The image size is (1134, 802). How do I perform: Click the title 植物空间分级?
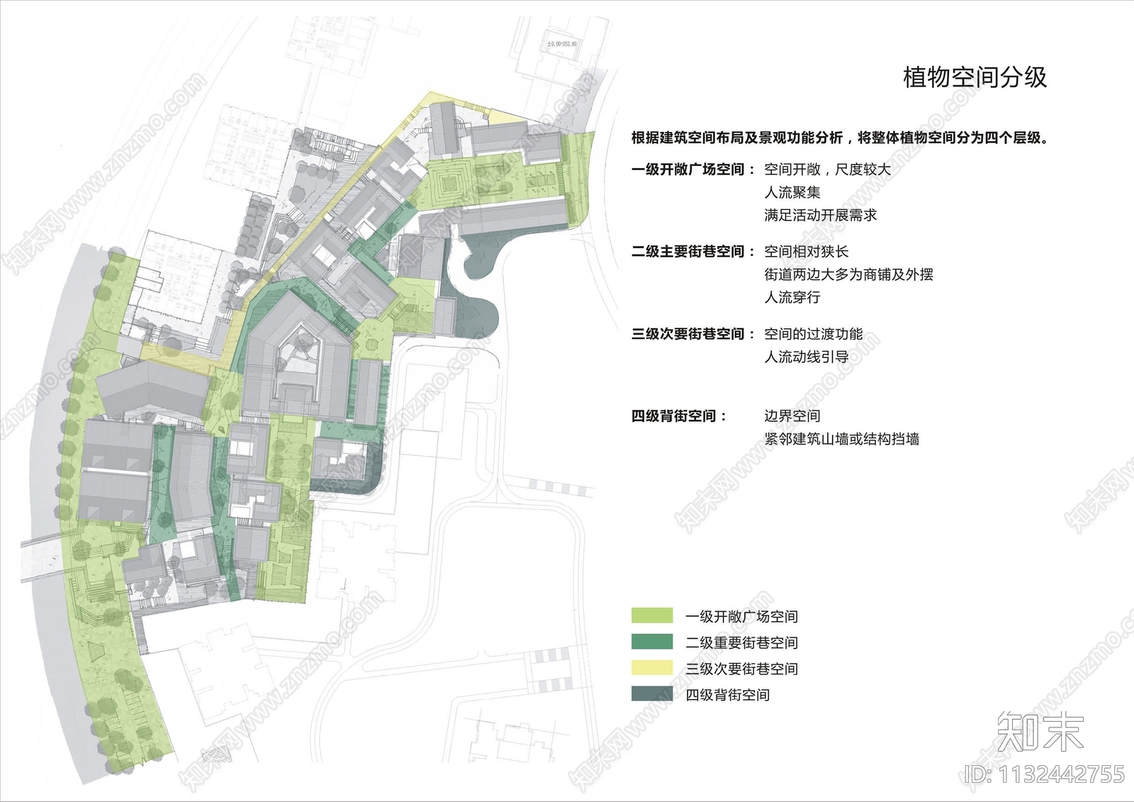[975, 77]
